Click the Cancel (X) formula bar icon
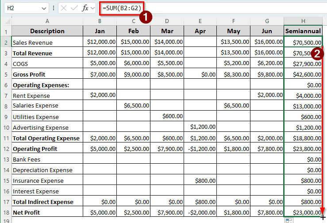 point(64,8)
